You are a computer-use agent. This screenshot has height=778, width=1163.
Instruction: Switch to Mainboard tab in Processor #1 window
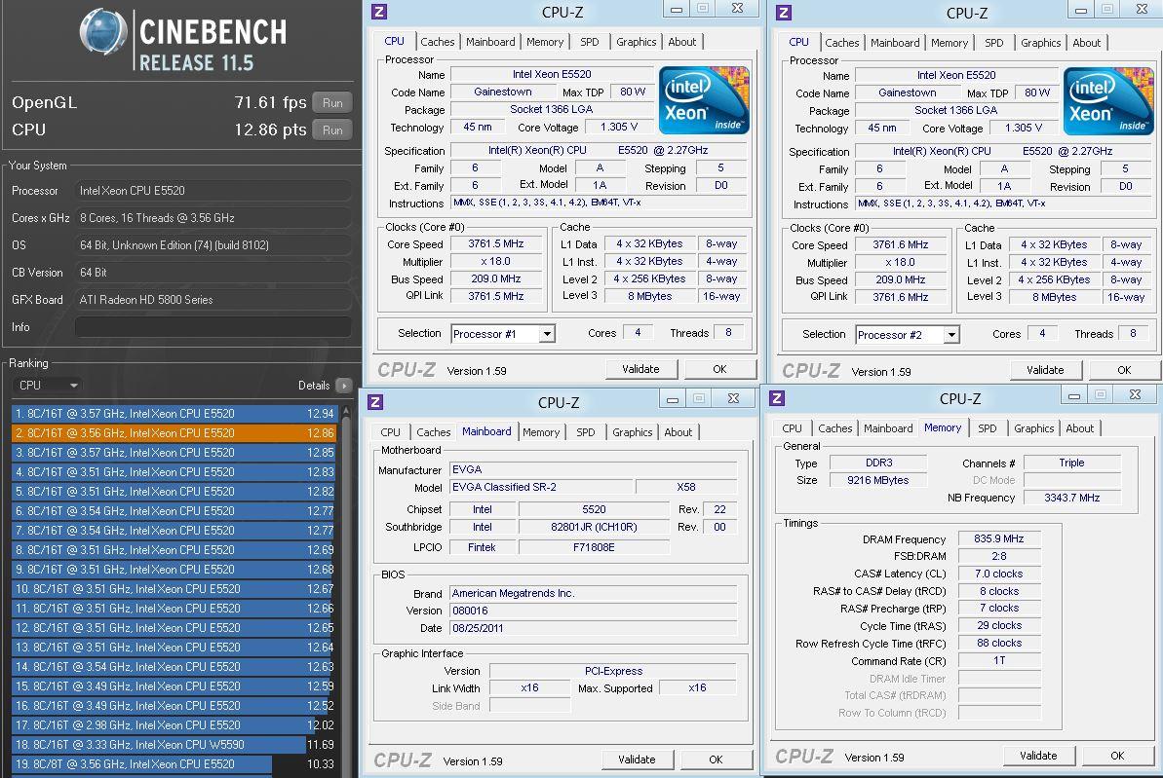[x=490, y=42]
